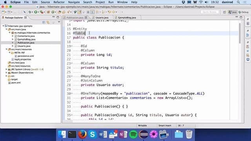Open Firefox from the Dock

click(82, 134)
